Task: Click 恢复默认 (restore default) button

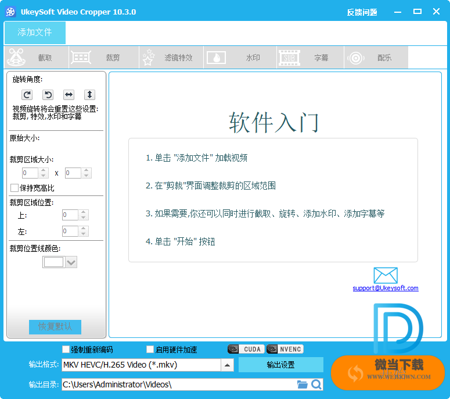Action: pos(55,327)
